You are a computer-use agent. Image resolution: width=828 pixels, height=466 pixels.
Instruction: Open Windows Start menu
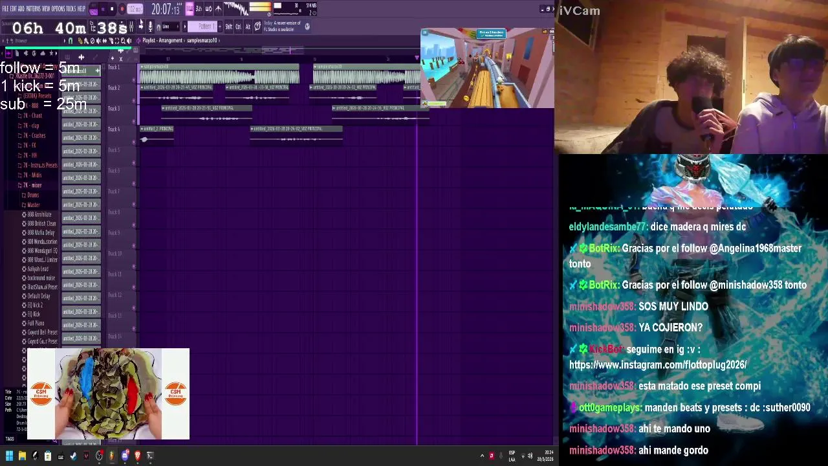[9, 456]
